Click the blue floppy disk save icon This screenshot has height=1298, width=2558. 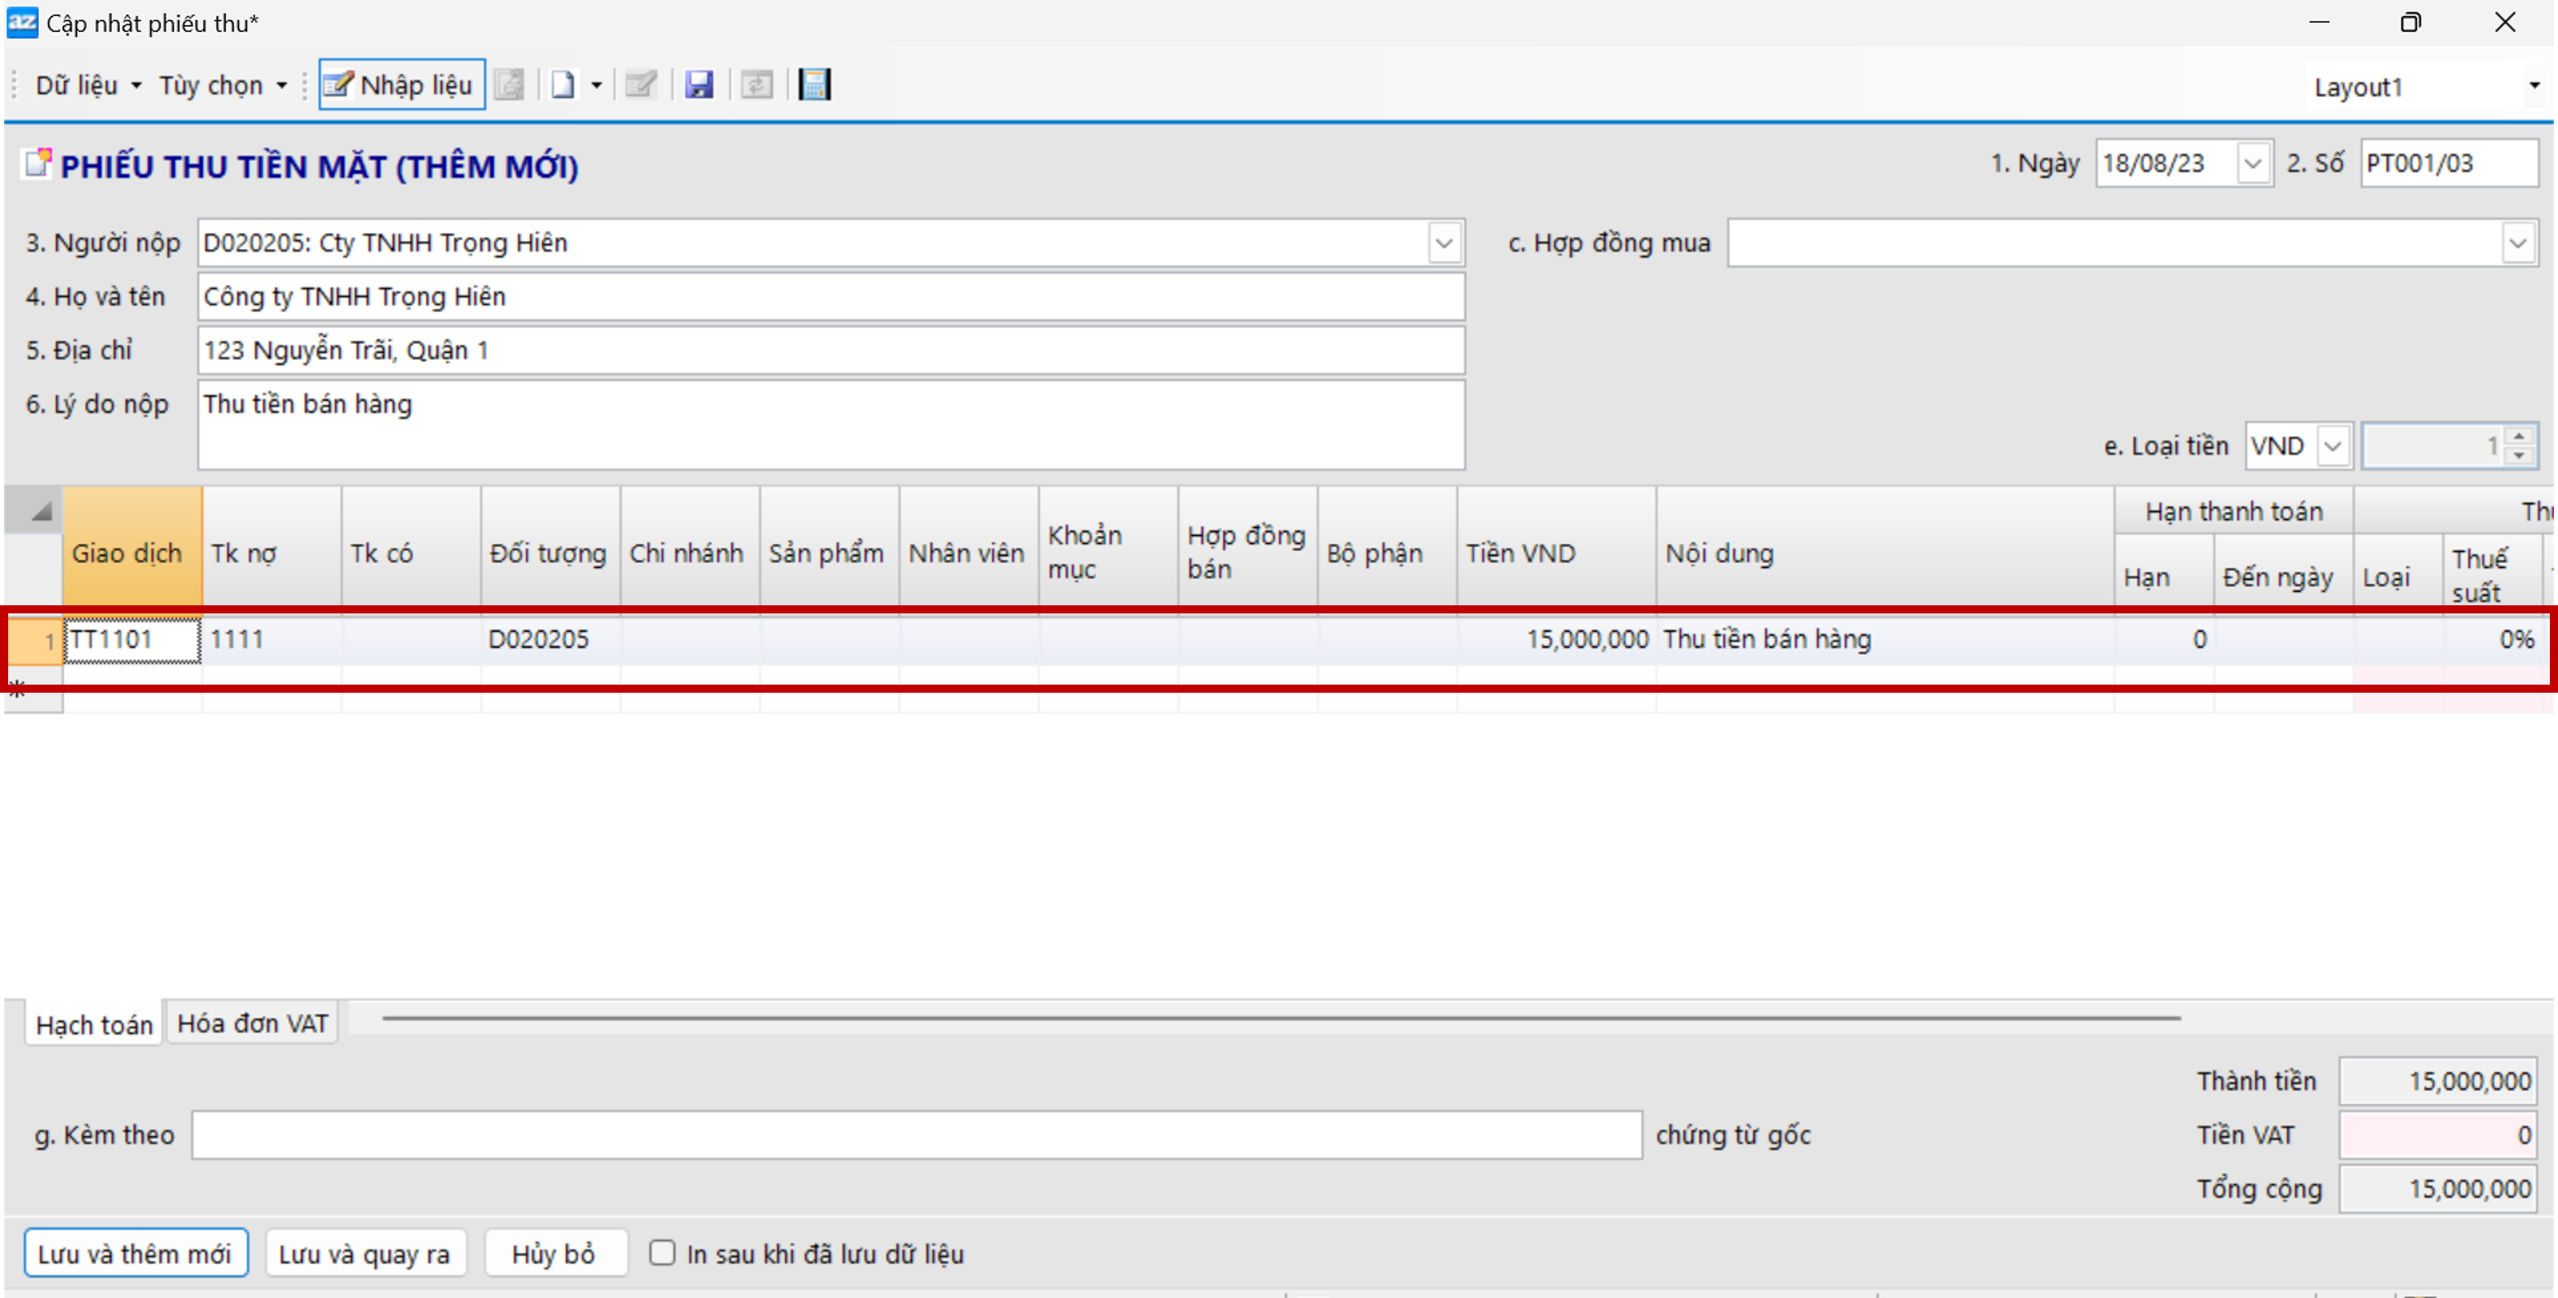(699, 85)
